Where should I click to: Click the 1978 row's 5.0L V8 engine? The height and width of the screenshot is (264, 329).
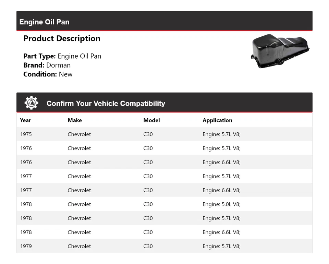click(x=221, y=204)
